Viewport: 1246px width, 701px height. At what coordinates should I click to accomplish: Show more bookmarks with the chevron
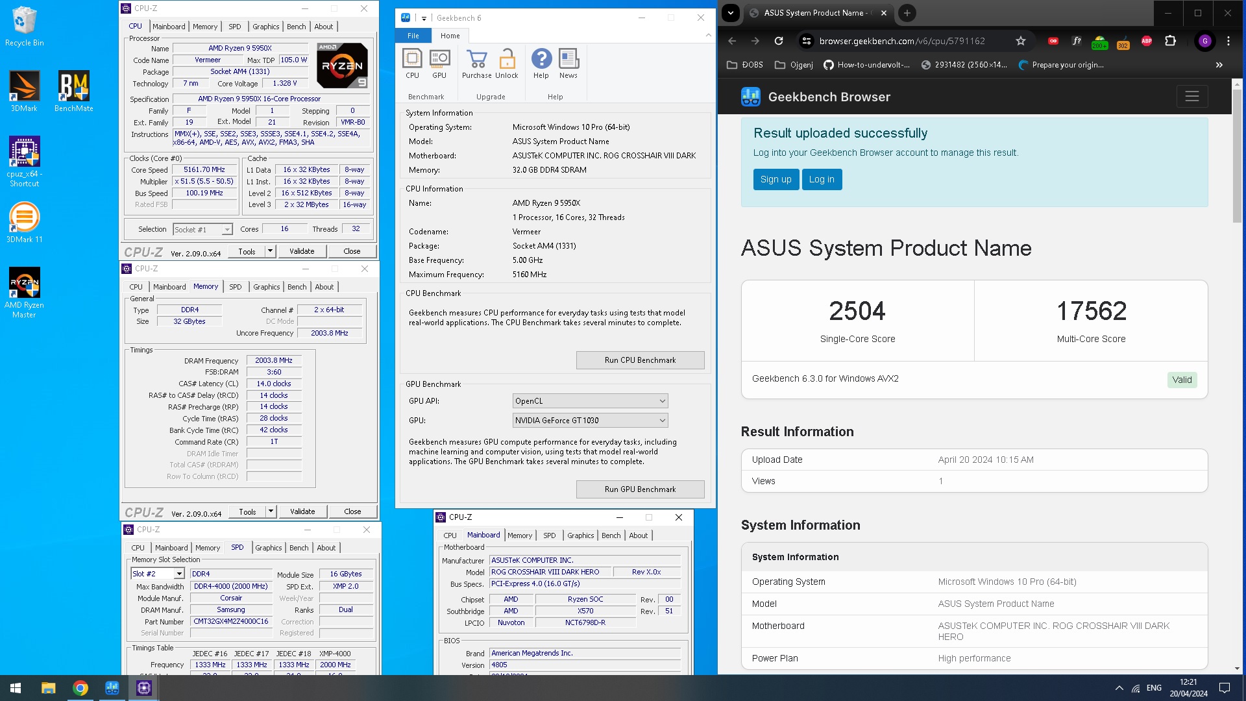pos(1219,65)
